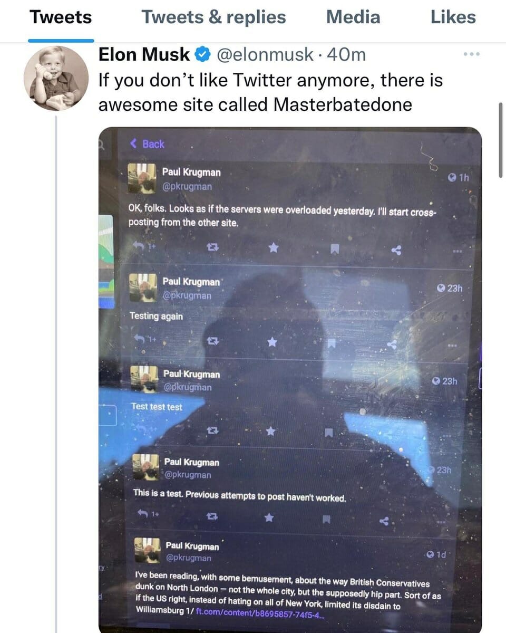
Task: Expand more options on "OK, folks" post
Action: [456, 251]
